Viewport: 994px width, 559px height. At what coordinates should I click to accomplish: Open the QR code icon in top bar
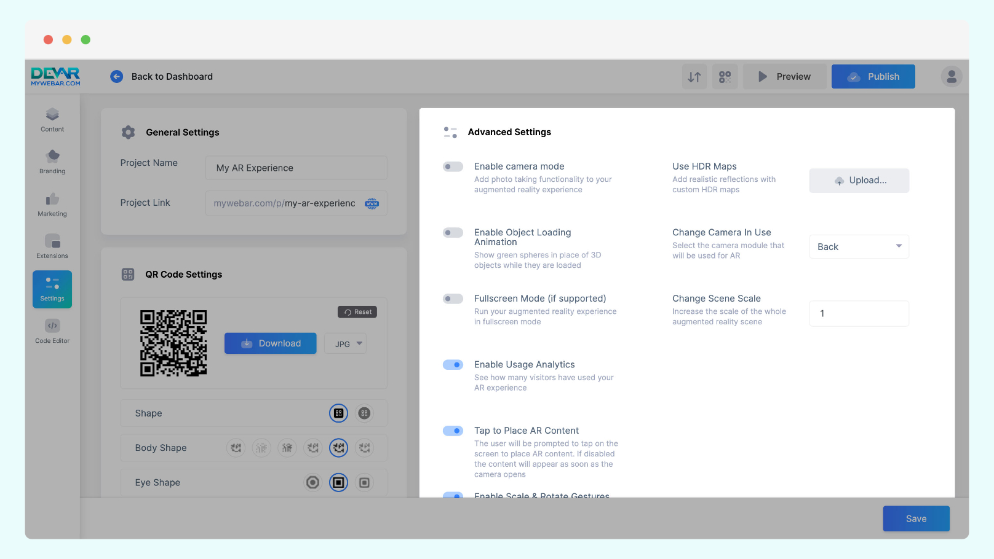pos(725,77)
